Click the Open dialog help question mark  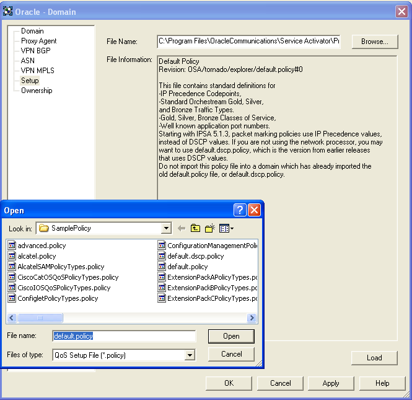[240, 210]
